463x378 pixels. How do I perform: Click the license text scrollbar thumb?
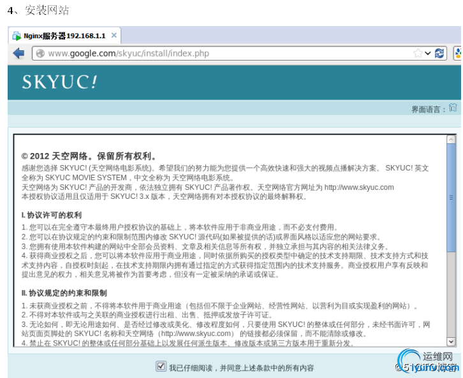(x=451, y=198)
